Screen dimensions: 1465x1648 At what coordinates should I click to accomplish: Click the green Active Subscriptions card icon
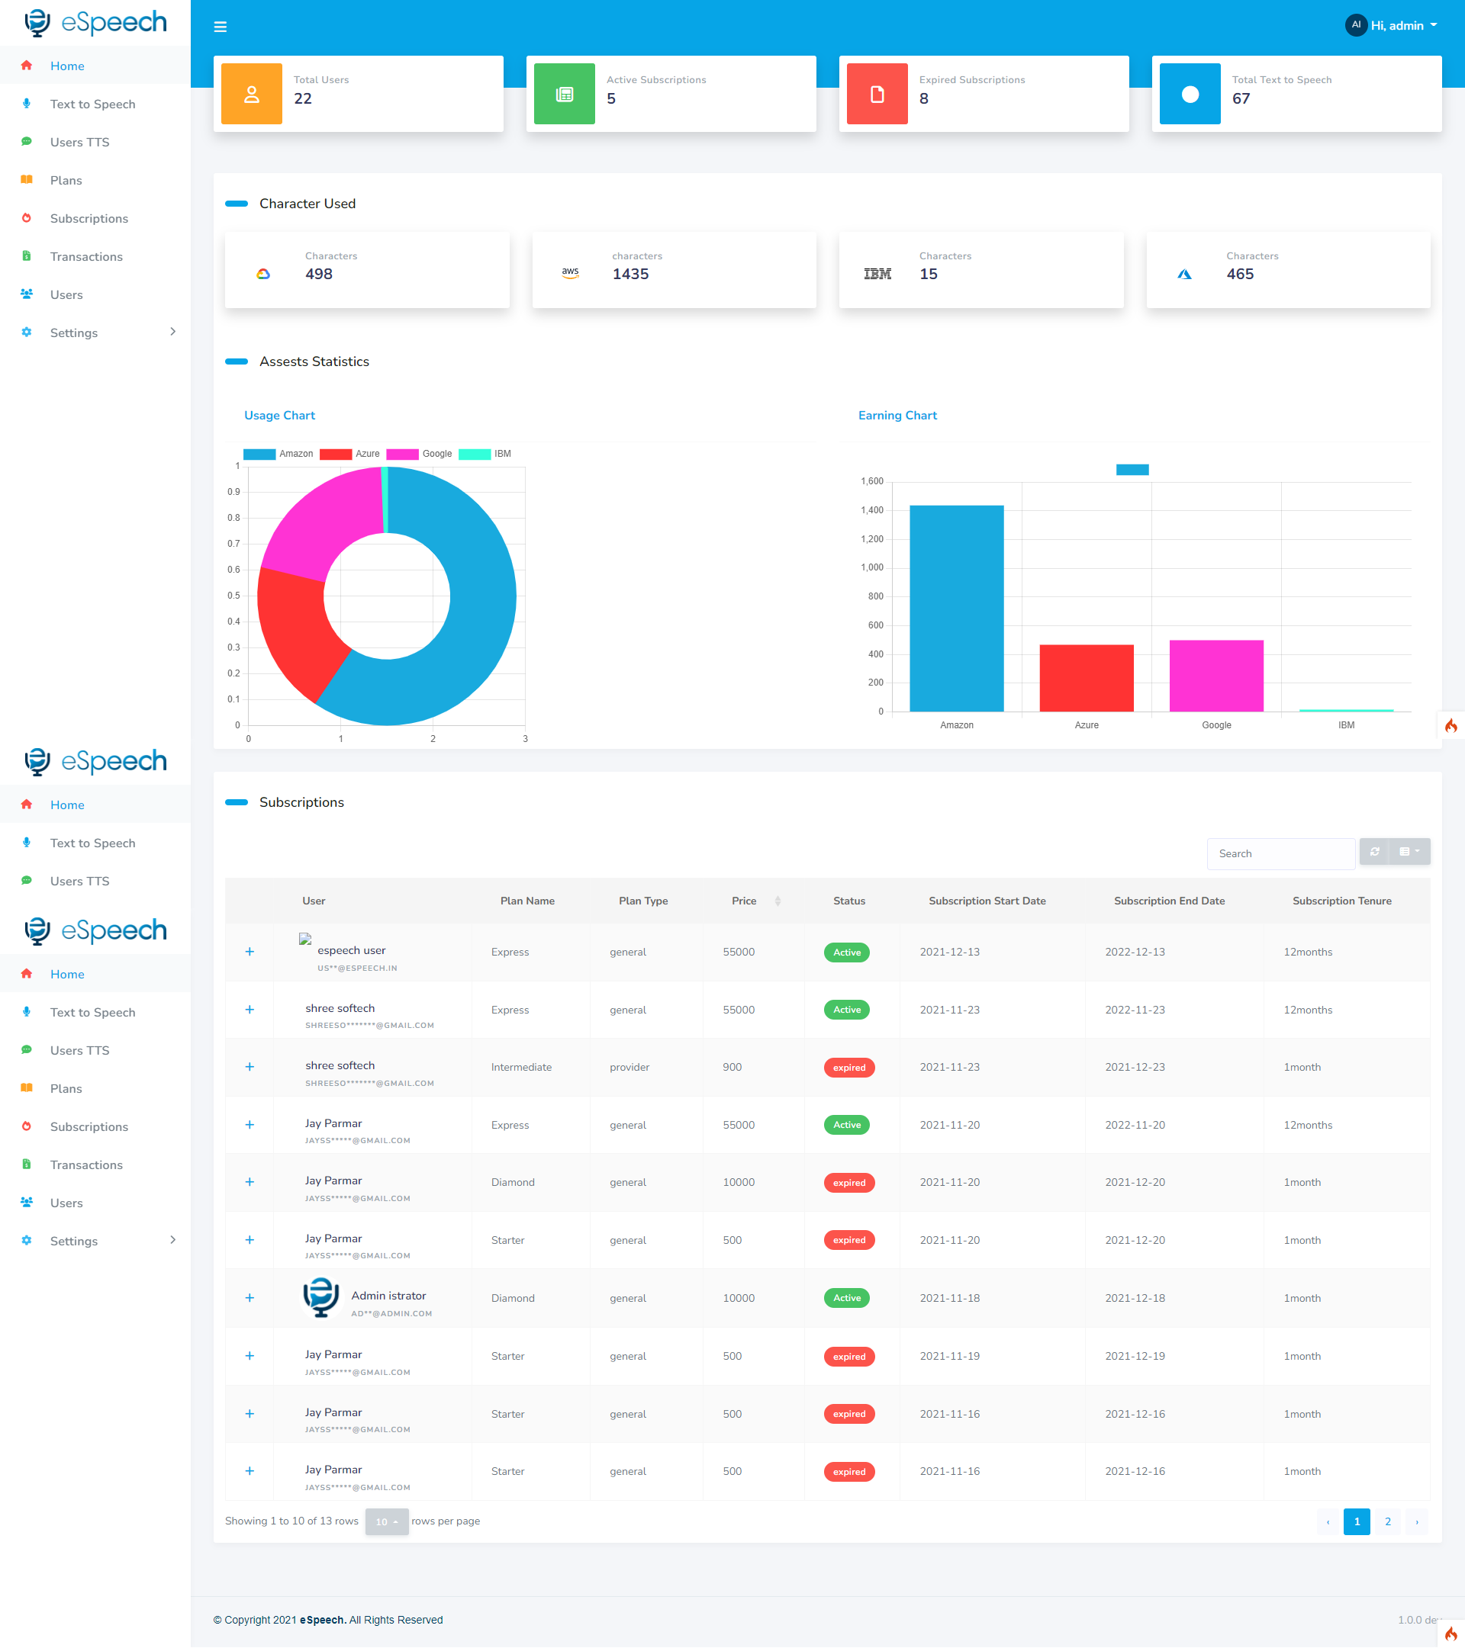click(564, 95)
